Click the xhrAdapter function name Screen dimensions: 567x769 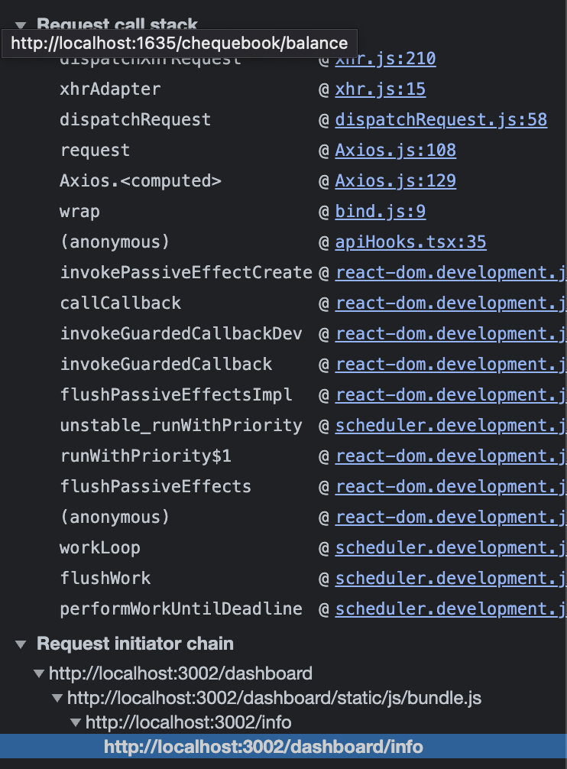110,89
